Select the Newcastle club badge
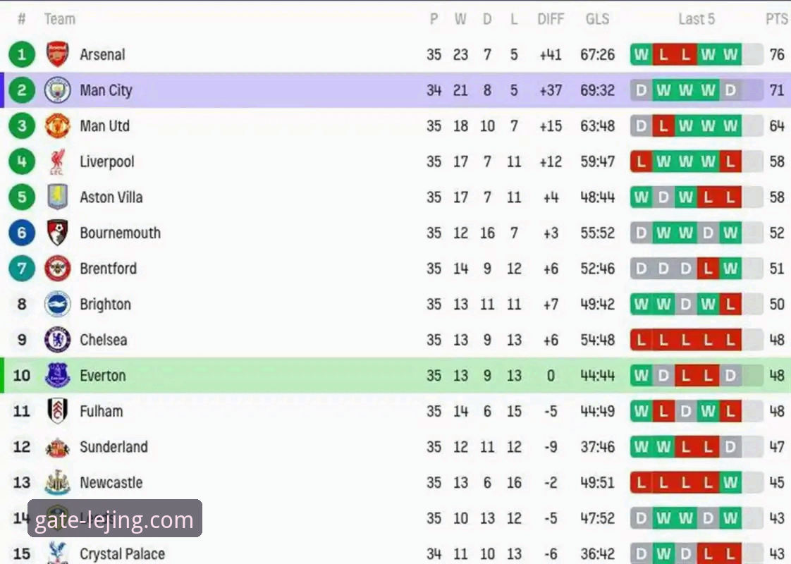791x564 pixels. (57, 482)
